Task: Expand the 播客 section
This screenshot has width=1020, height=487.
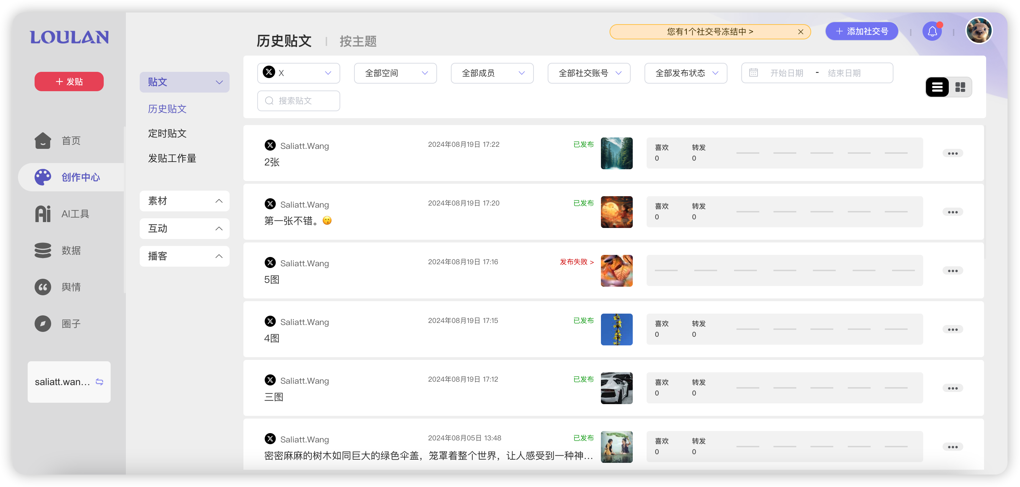Action: [x=185, y=256]
